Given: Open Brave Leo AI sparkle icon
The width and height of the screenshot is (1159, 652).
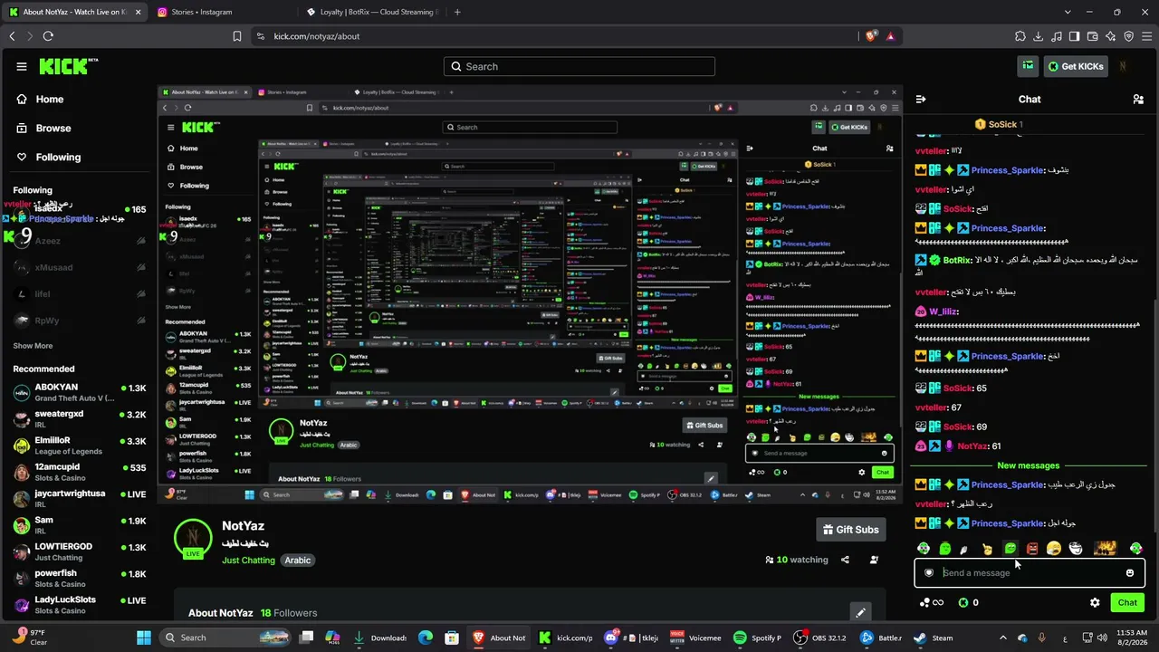Looking at the screenshot, I should click(1111, 36).
